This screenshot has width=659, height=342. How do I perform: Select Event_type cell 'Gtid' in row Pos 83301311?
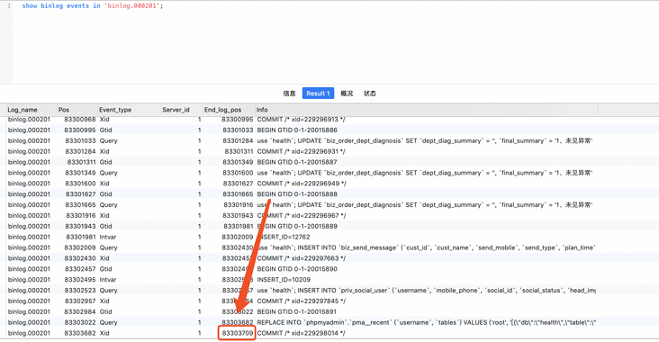[105, 162]
